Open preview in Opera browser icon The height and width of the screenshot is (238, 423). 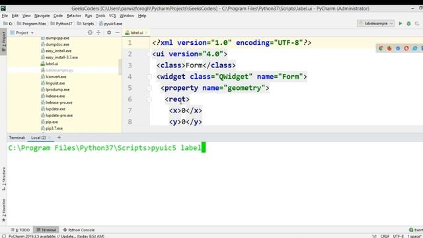tap(406, 48)
